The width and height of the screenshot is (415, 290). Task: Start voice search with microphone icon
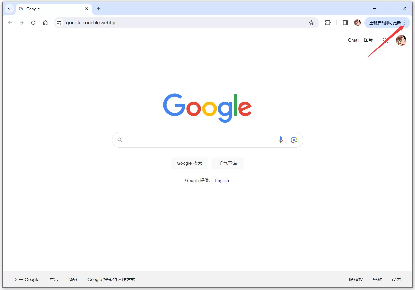pos(281,140)
